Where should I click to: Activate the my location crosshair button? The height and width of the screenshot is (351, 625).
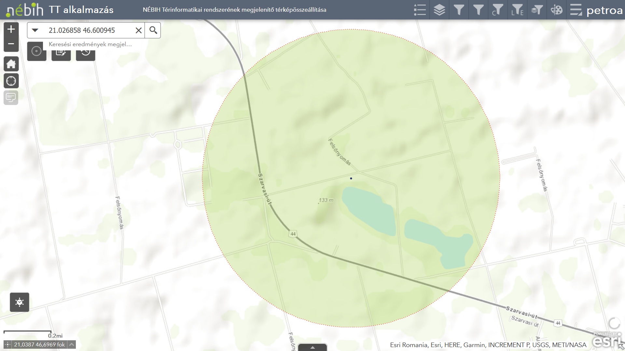pyautogui.click(x=11, y=81)
